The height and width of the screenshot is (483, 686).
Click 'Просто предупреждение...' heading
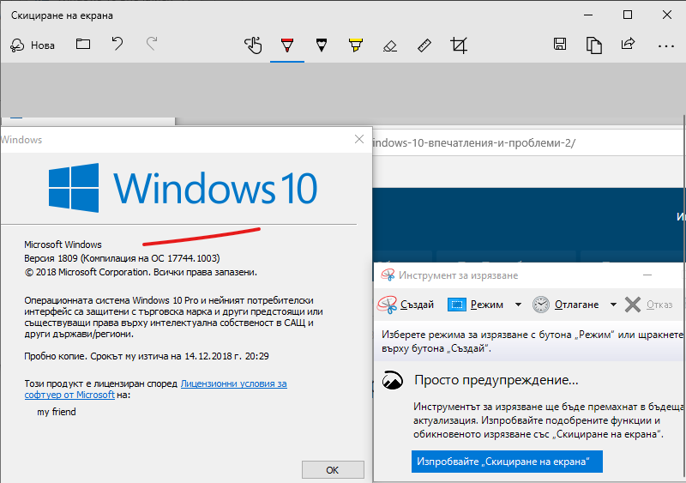point(496,380)
